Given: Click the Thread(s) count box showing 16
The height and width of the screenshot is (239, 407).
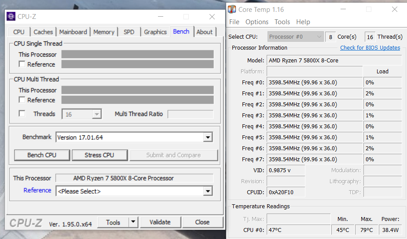Looking at the screenshot, I should point(370,37).
